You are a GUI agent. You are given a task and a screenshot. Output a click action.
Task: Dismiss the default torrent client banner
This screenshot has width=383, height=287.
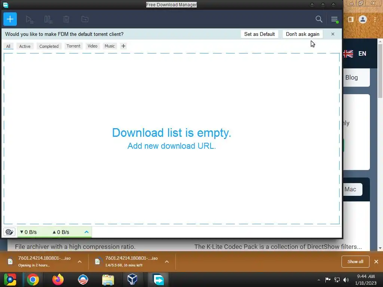coord(333,34)
